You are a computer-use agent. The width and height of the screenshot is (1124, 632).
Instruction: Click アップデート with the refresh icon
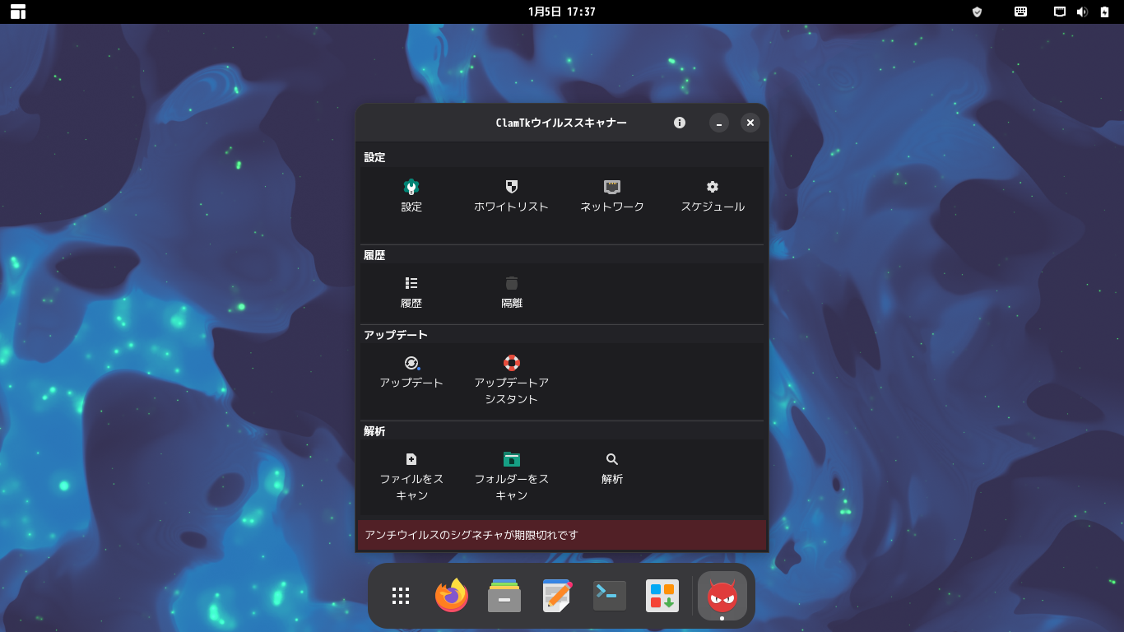click(411, 372)
